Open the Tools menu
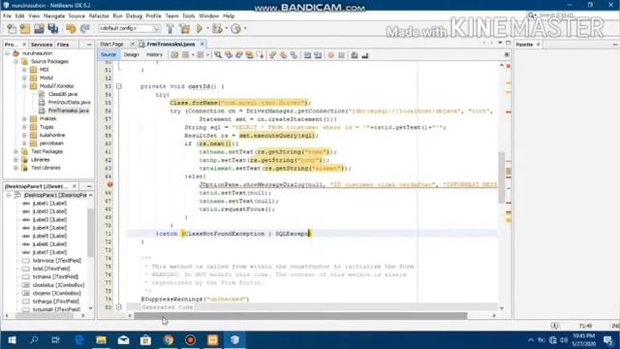Screen dimensions: 620x349 (x=189, y=16)
